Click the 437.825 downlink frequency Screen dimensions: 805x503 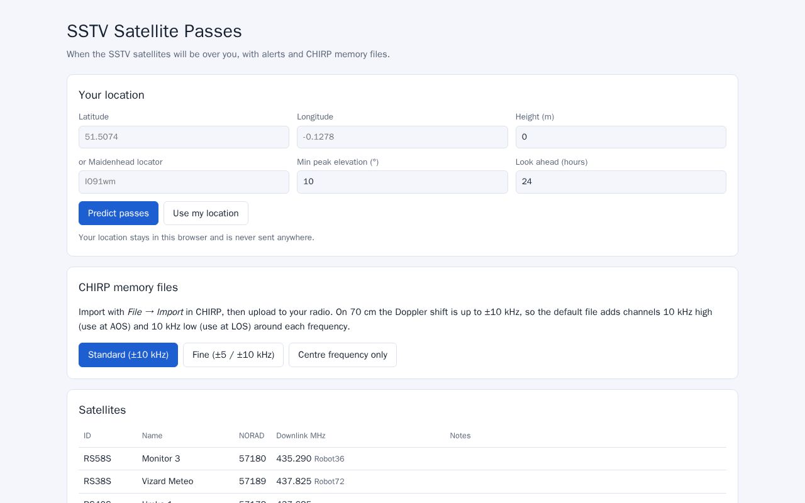pos(294,482)
